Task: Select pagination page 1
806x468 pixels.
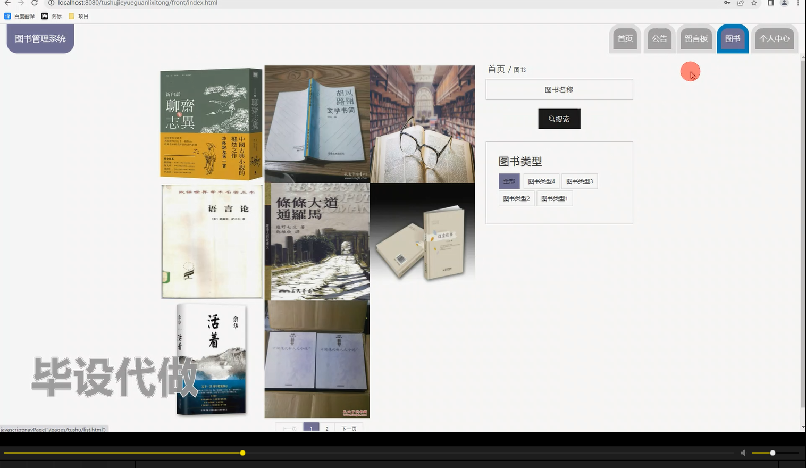Action: coord(311,428)
